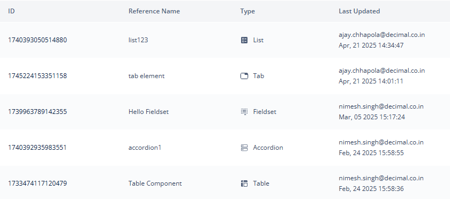Viewport: 450px width, 199px height.
Task: Click the Tab type icon
Action: pyautogui.click(x=244, y=76)
